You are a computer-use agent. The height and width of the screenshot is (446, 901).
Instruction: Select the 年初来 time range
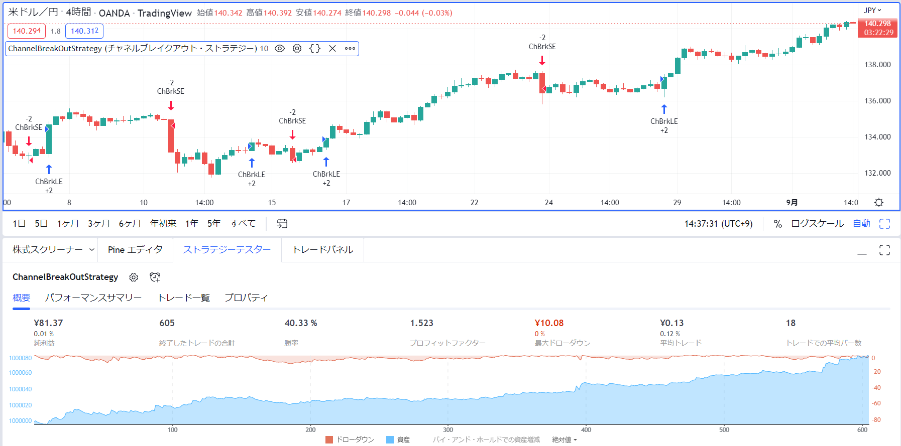163,224
